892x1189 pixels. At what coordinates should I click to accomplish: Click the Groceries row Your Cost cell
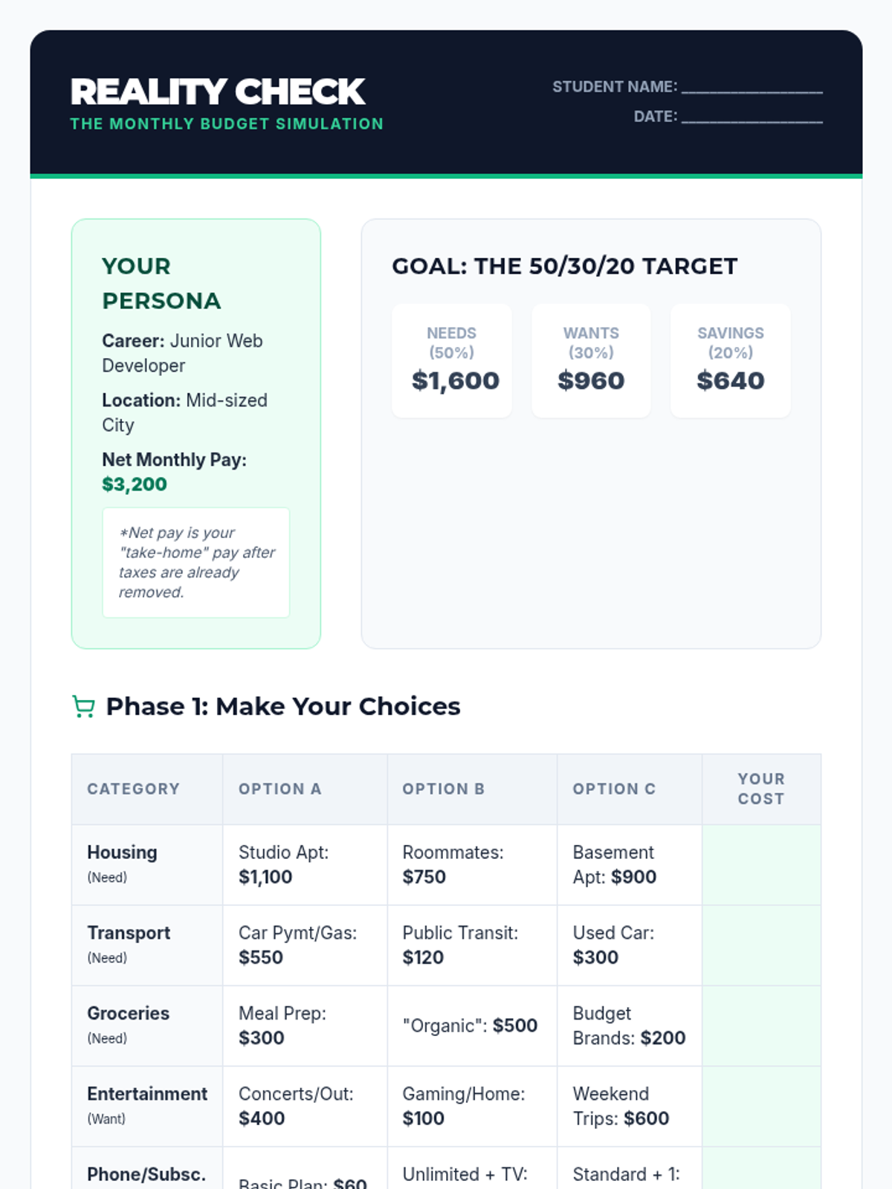pos(761,1026)
